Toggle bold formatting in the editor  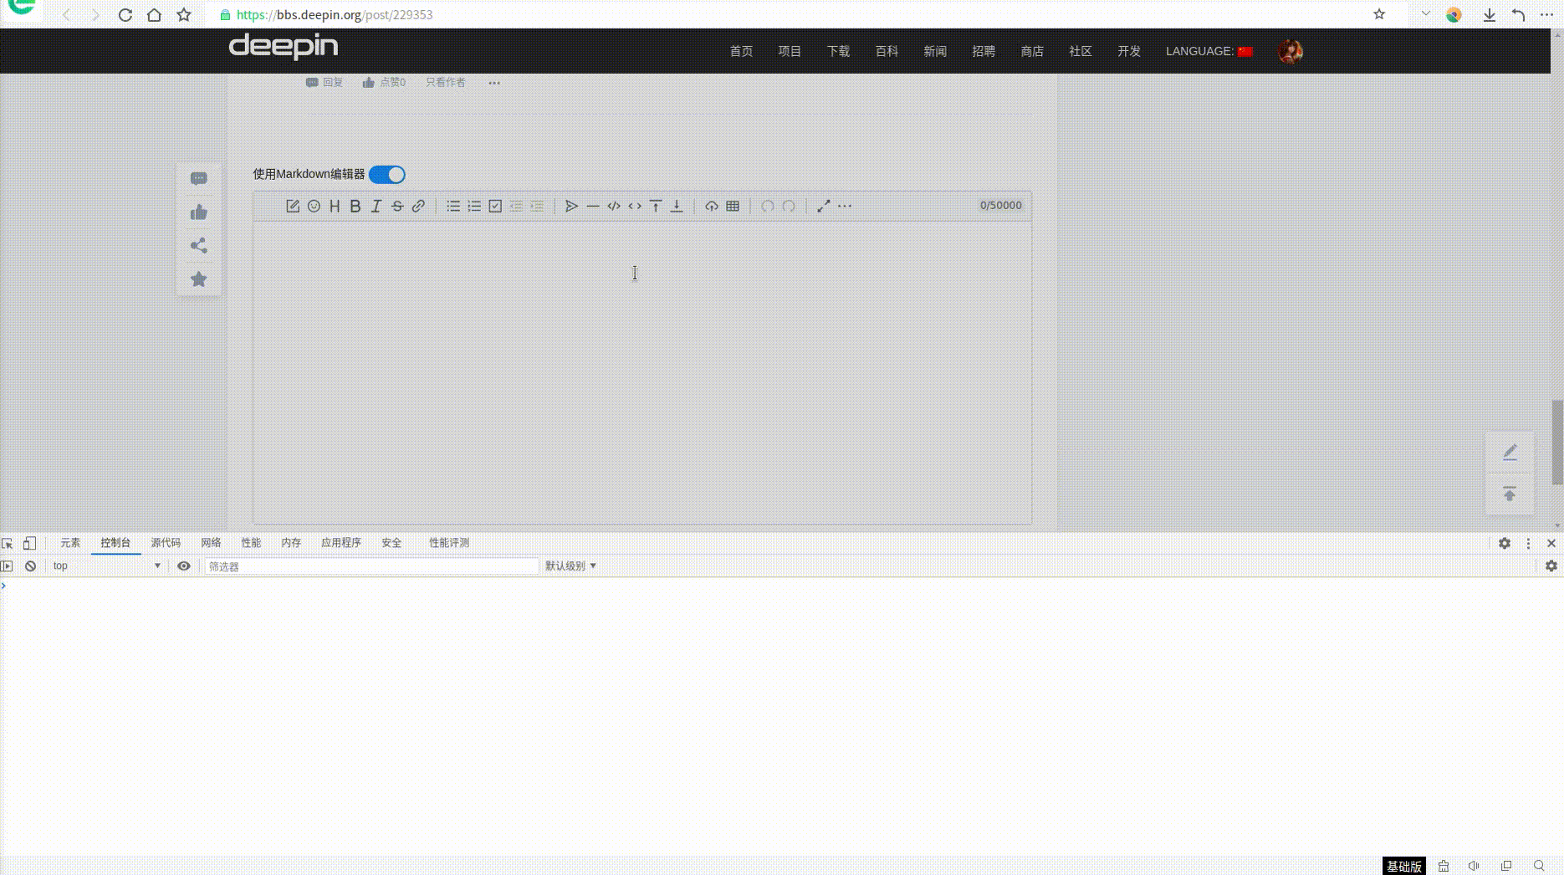click(x=355, y=206)
